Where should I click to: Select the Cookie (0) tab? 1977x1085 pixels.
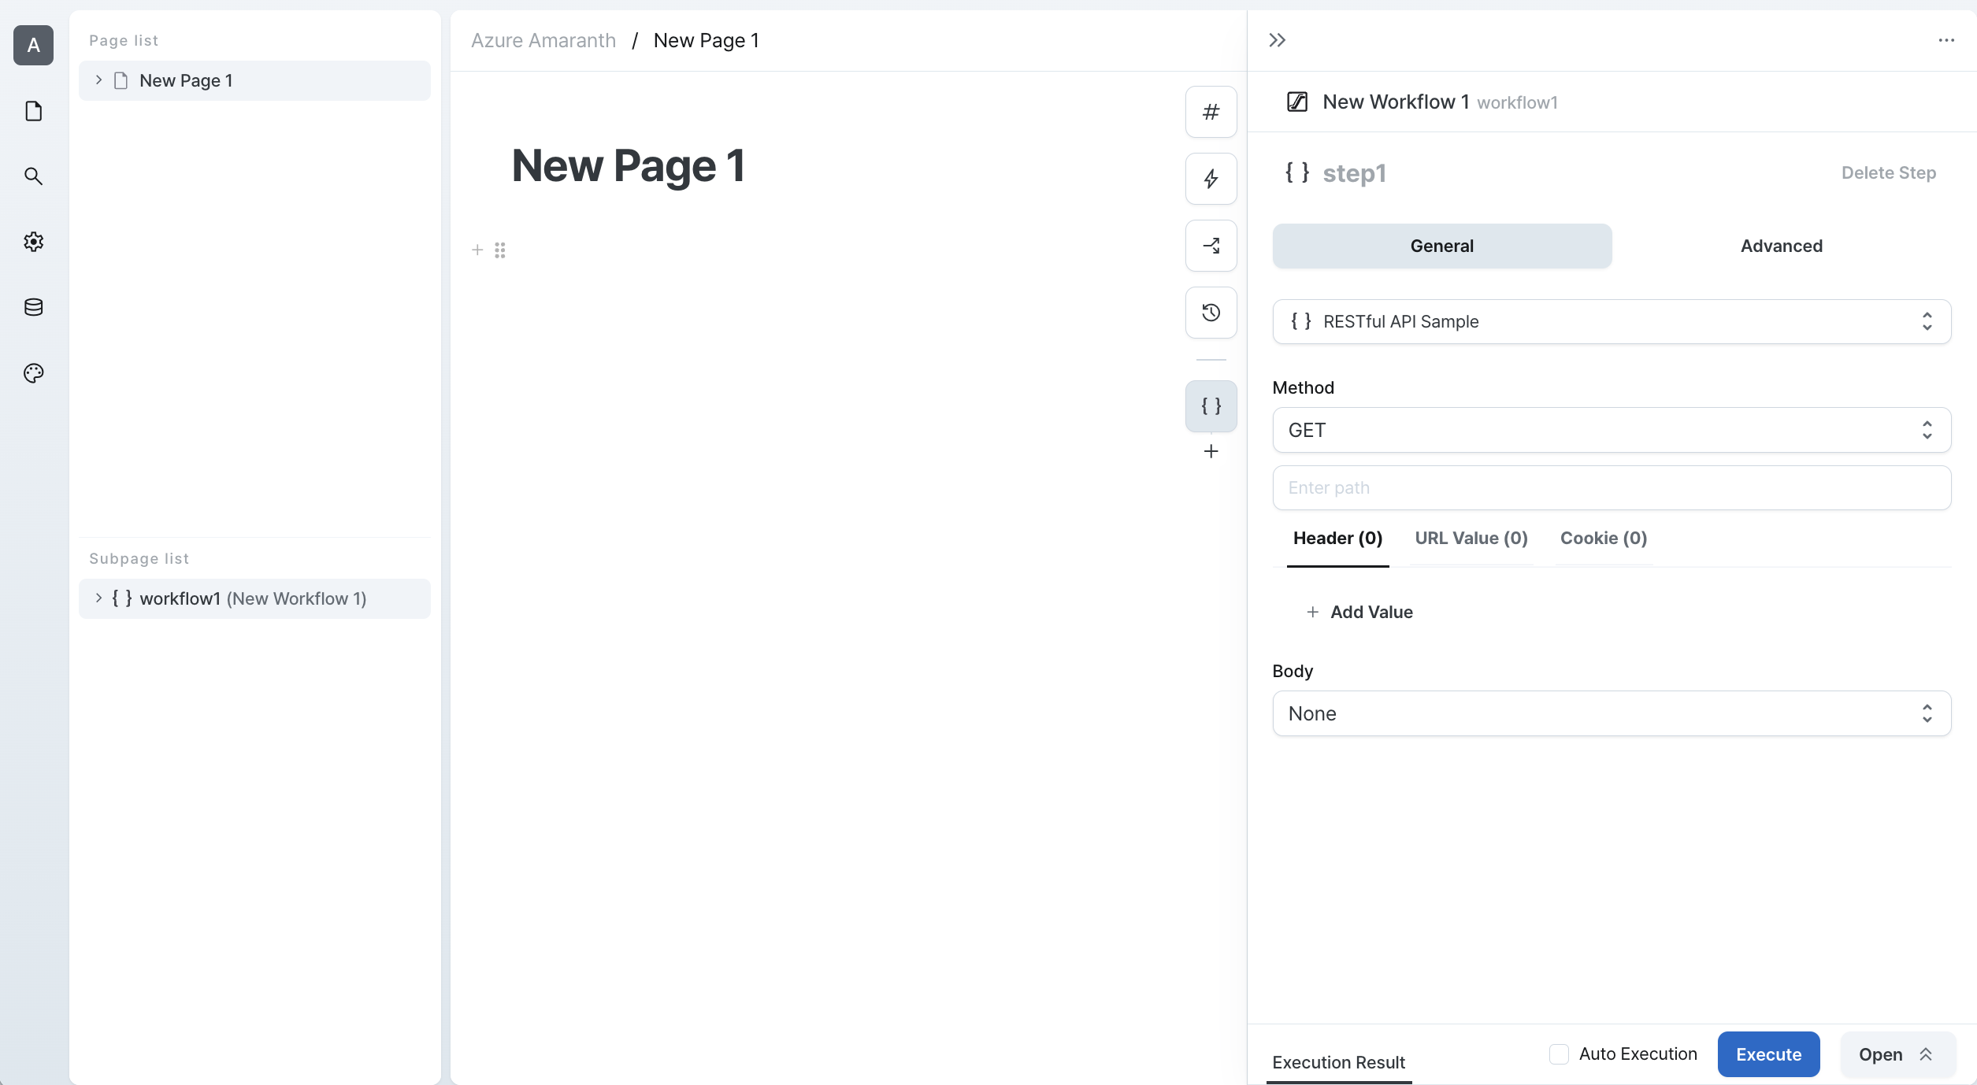pyautogui.click(x=1603, y=539)
